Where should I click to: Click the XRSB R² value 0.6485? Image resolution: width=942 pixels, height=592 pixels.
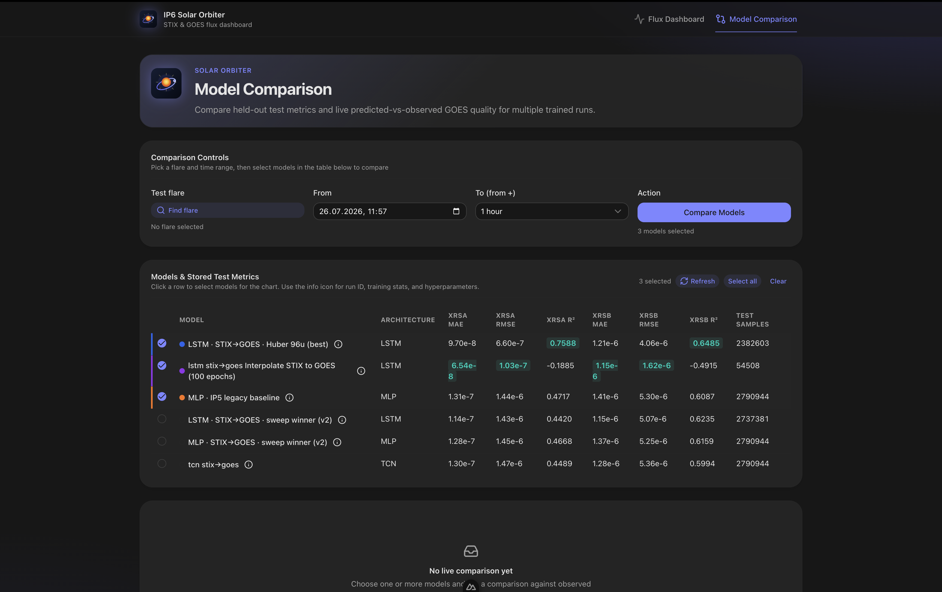pos(706,343)
